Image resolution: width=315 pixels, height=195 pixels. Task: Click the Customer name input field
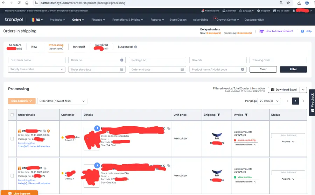[x=36, y=60]
